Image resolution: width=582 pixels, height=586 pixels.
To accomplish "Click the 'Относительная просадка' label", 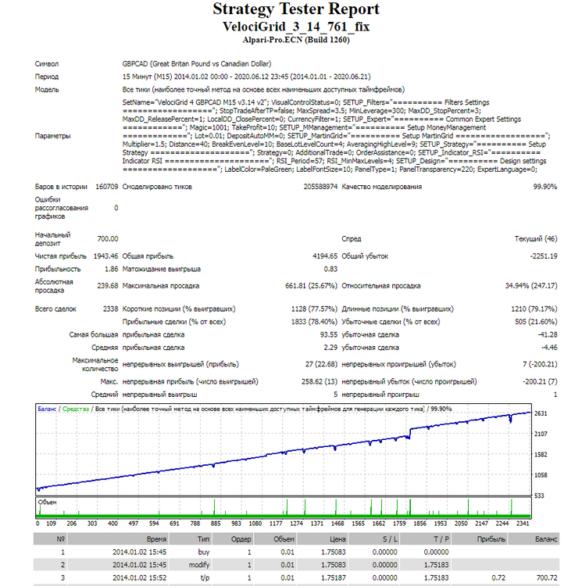I will tap(381, 286).
